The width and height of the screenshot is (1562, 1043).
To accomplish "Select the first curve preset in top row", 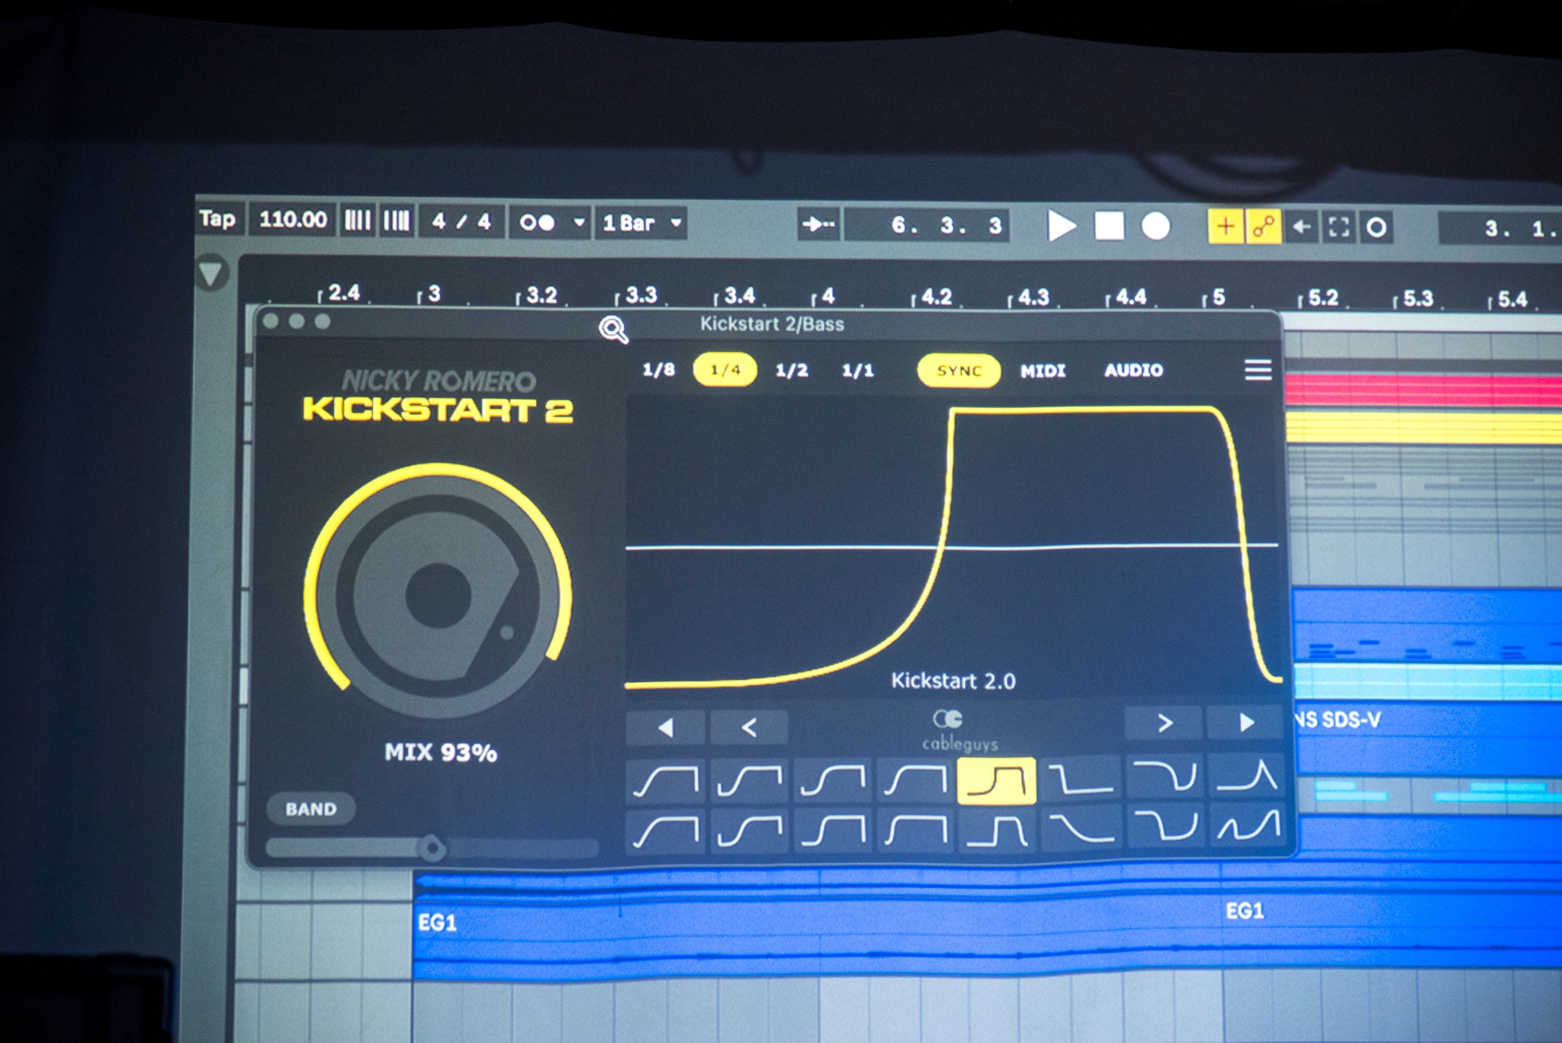I will click(665, 781).
